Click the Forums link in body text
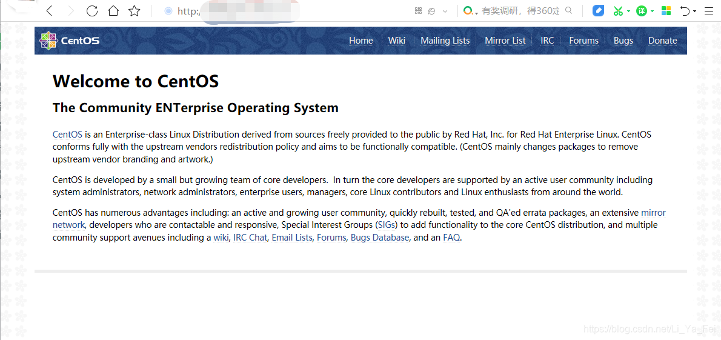721x340 pixels. [331, 238]
